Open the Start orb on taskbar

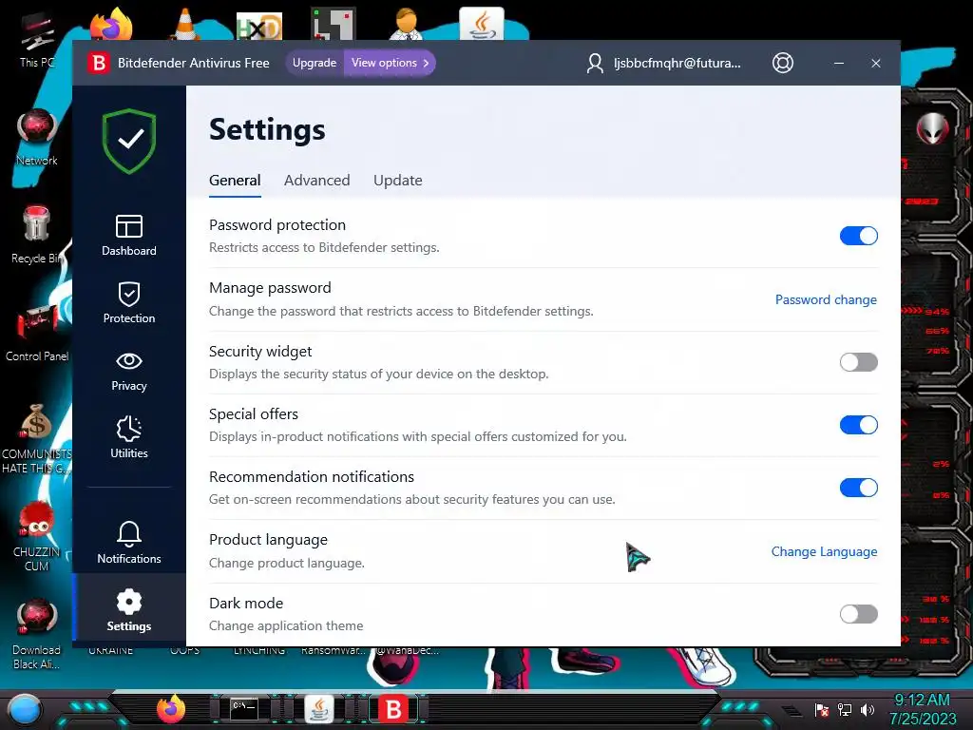pos(25,709)
